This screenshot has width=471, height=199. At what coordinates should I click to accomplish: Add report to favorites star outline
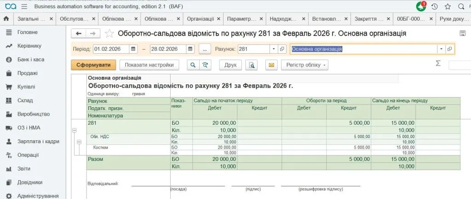click(x=109, y=33)
